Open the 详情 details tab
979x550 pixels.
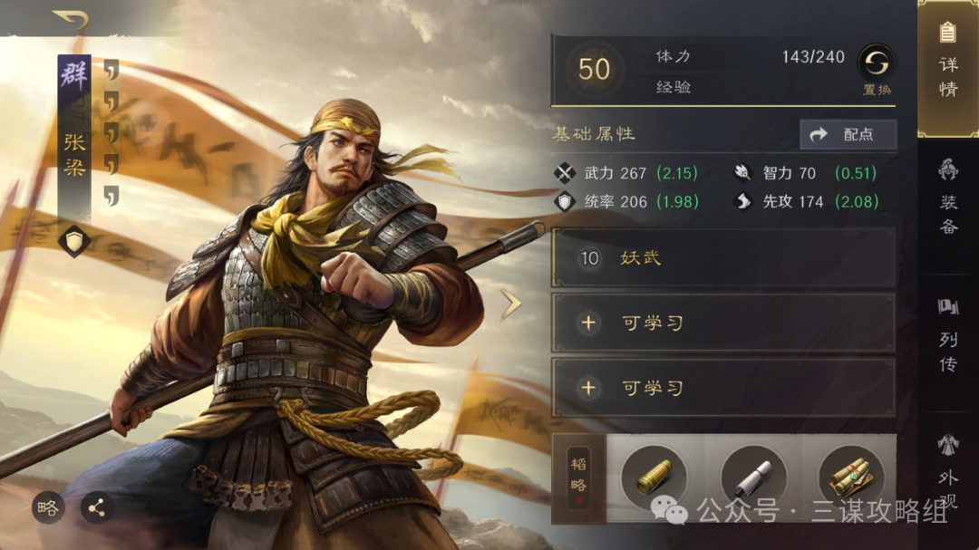click(x=948, y=68)
